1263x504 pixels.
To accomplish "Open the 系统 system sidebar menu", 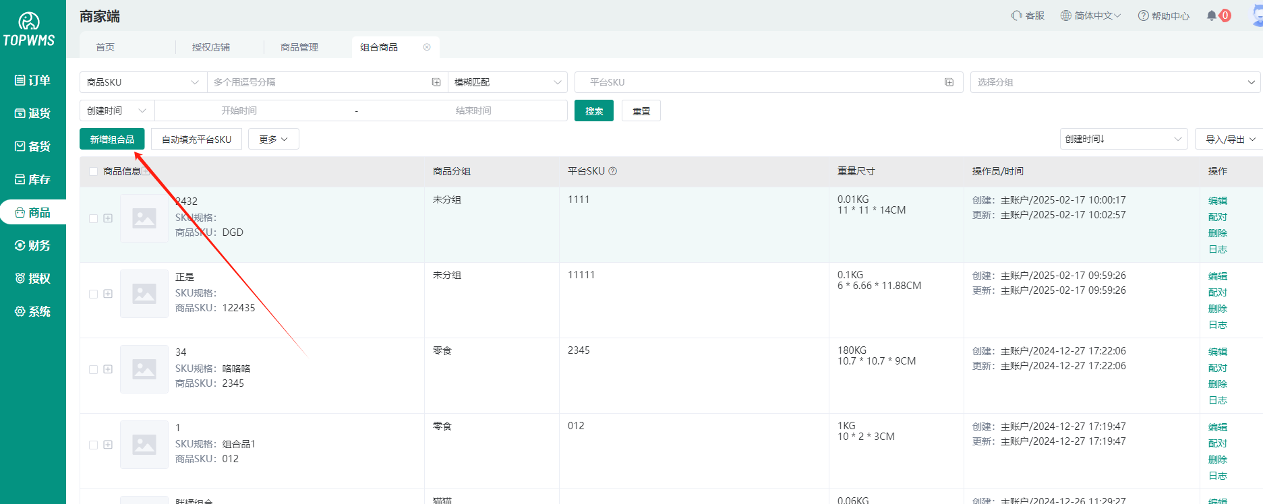I will coord(33,311).
